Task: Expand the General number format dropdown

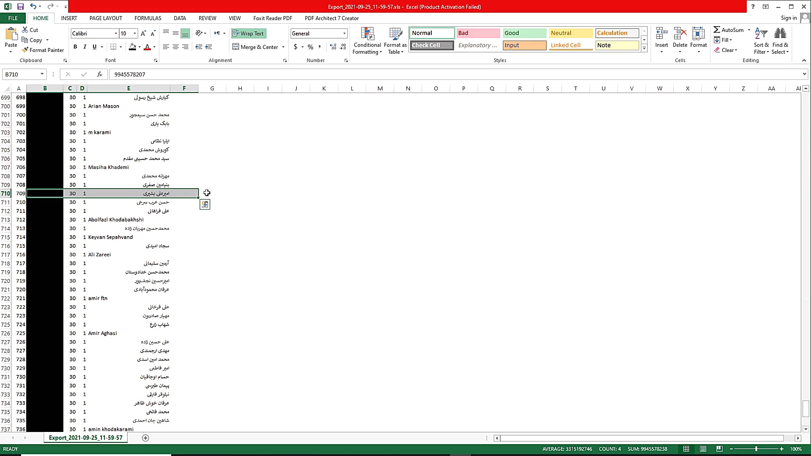Action: pos(344,33)
